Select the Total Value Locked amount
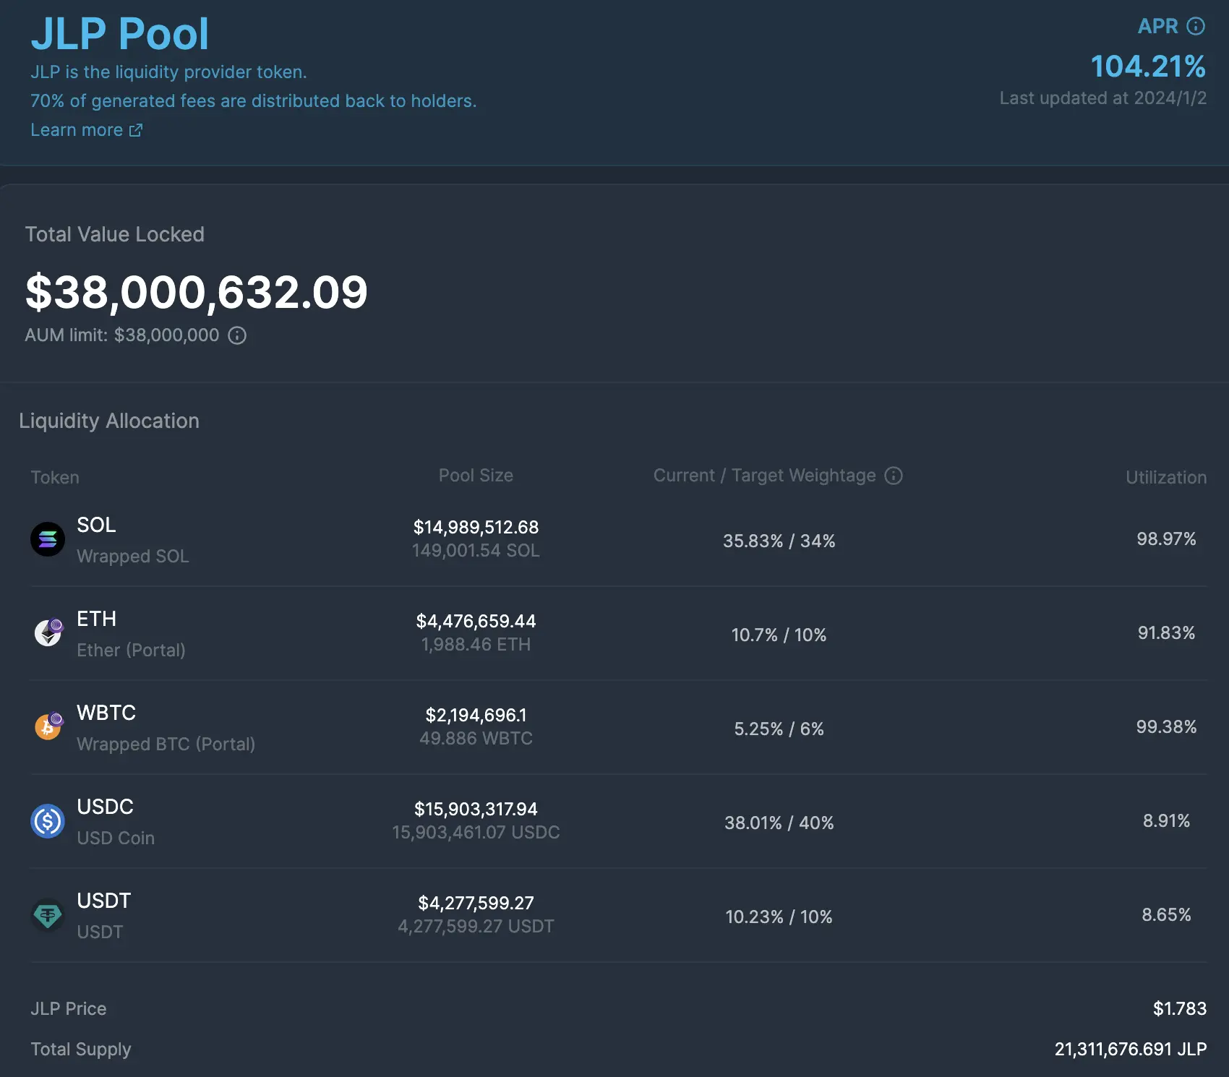Screen dimensions: 1229x1077 [197, 292]
